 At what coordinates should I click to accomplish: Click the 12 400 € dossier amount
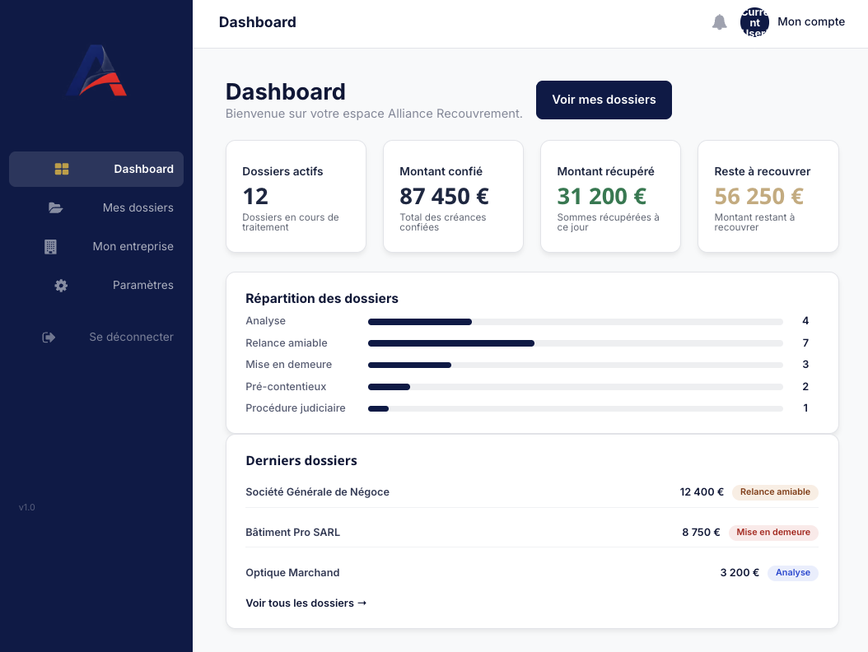(702, 492)
